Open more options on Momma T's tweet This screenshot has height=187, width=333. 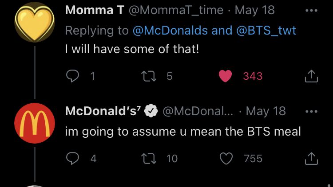[x=311, y=10]
